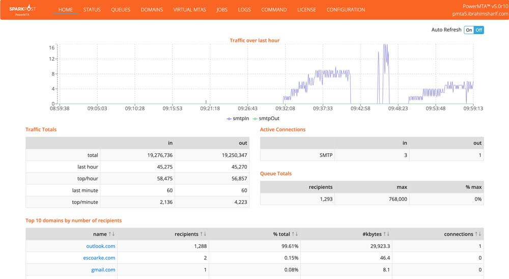Click the pmta5.ibrahimsharif.com hostname

pyautogui.click(x=480, y=14)
